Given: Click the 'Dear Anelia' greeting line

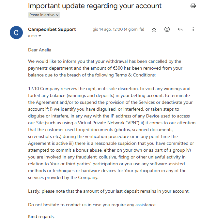Looking at the screenshot, I should tap(40, 50).
